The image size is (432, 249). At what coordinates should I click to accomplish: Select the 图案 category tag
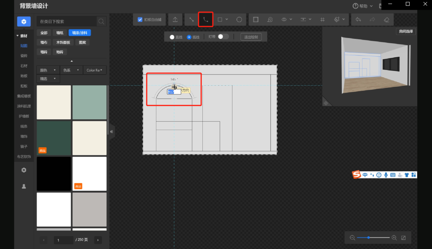click(82, 42)
